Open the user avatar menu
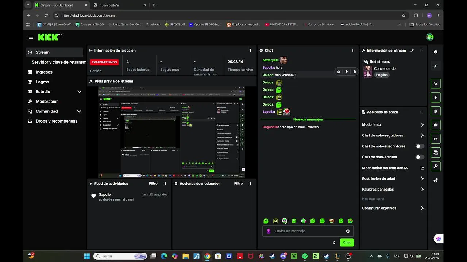 click(x=430, y=37)
